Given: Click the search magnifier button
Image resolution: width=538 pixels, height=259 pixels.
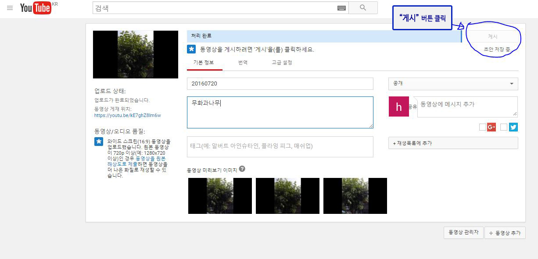Looking at the screenshot, I should tap(363, 8).
